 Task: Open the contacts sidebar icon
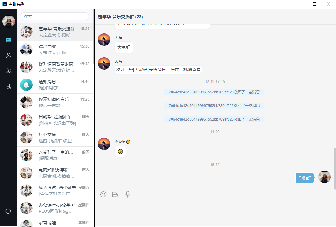pyautogui.click(x=9, y=55)
